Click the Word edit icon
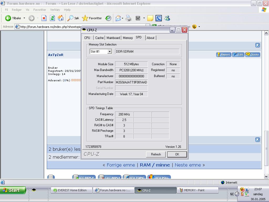 (138, 18)
